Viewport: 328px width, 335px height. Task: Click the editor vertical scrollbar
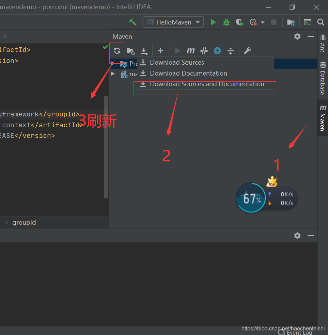pyautogui.click(x=106, y=147)
